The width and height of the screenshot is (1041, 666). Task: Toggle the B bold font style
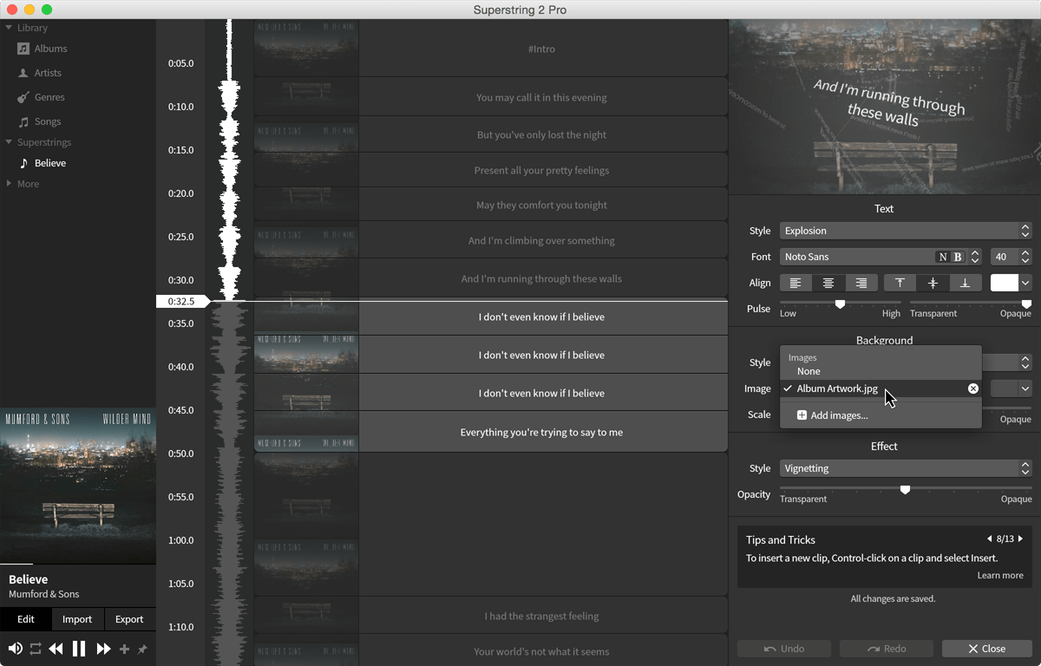click(x=958, y=257)
